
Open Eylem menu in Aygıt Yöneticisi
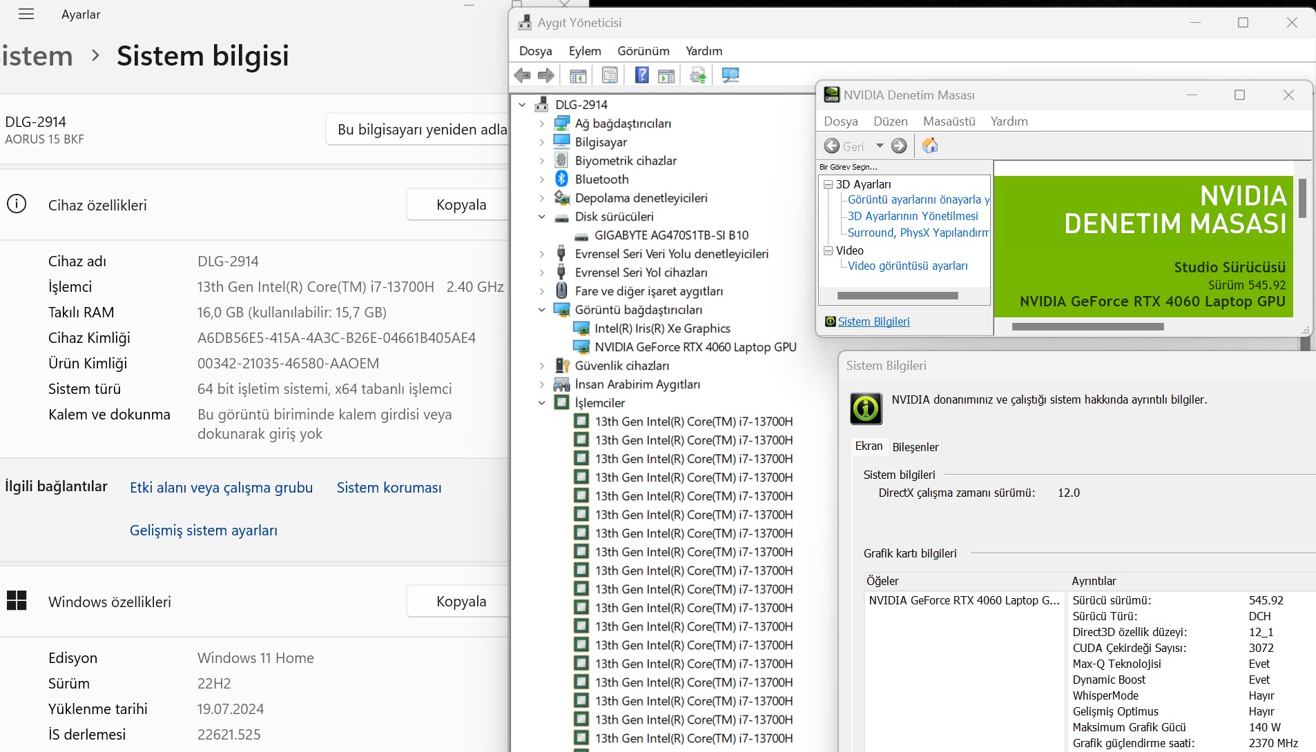585,50
